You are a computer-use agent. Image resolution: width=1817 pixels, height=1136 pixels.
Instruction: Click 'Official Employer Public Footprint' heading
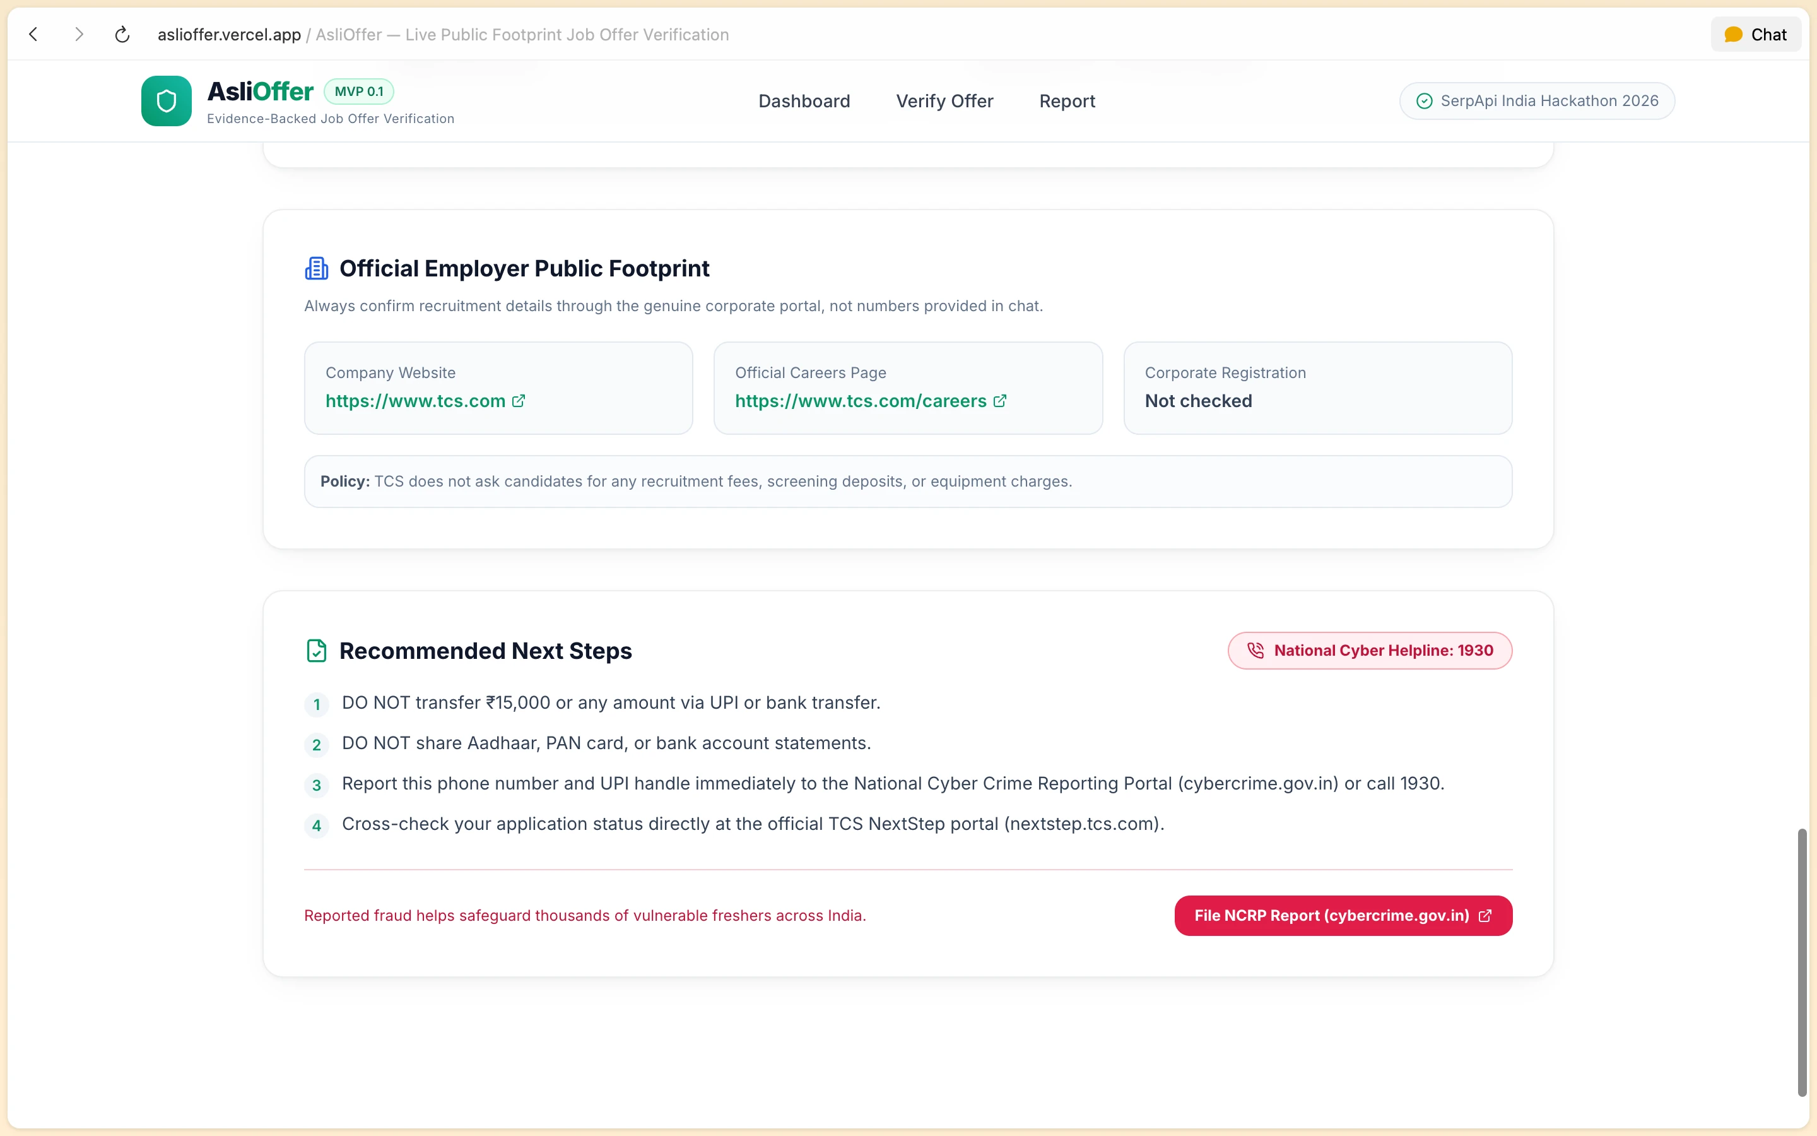(x=524, y=268)
